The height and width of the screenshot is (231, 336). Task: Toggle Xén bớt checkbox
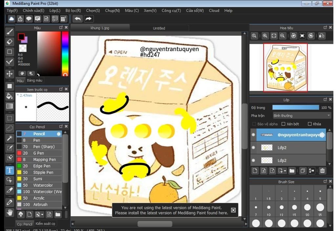pos(283,124)
